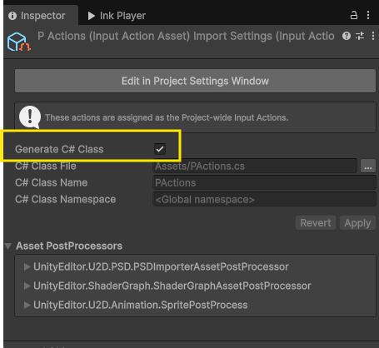
Task: Click the C# Class Name field
Action: point(264,182)
